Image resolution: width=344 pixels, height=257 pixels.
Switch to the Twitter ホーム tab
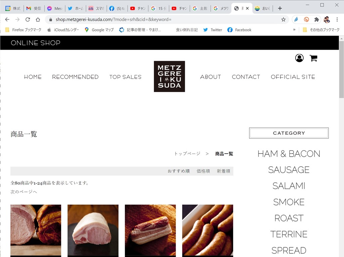click(x=76, y=8)
